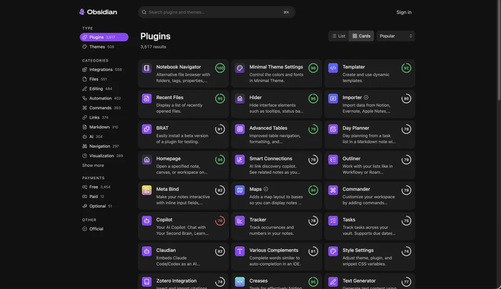Switch to Cards view
501x289 pixels.
tap(361, 36)
